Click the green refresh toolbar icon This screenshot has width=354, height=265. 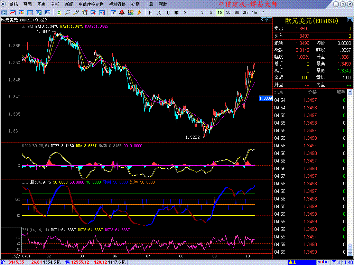59,12
